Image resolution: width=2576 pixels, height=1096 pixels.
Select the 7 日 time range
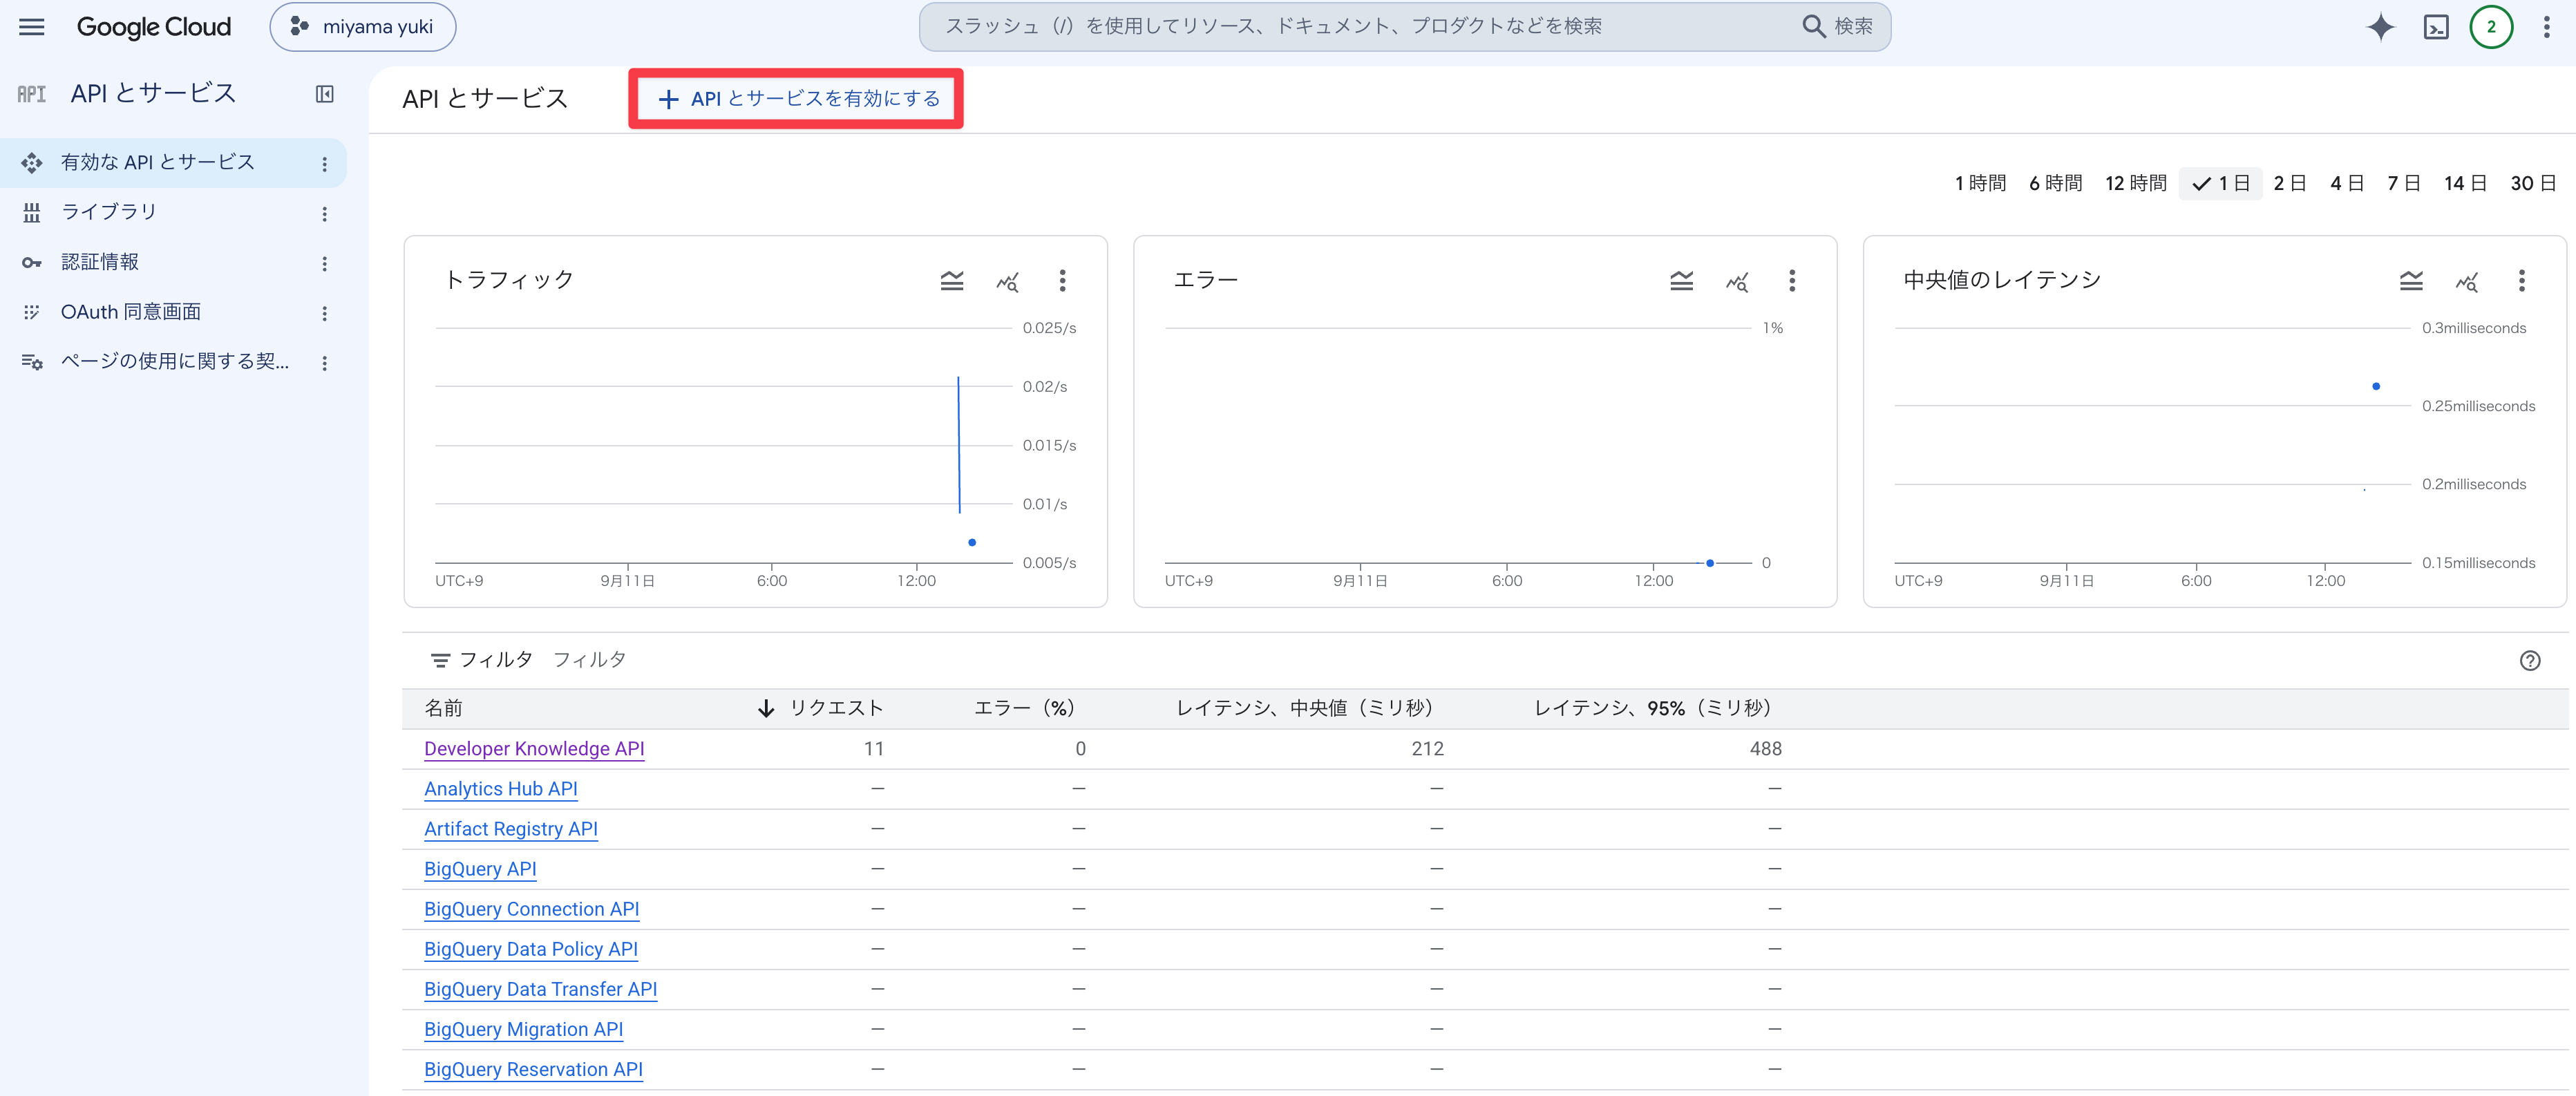(2404, 183)
